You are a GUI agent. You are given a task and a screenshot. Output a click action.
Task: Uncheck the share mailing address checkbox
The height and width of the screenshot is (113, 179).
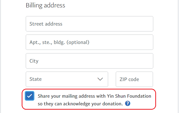point(30,96)
